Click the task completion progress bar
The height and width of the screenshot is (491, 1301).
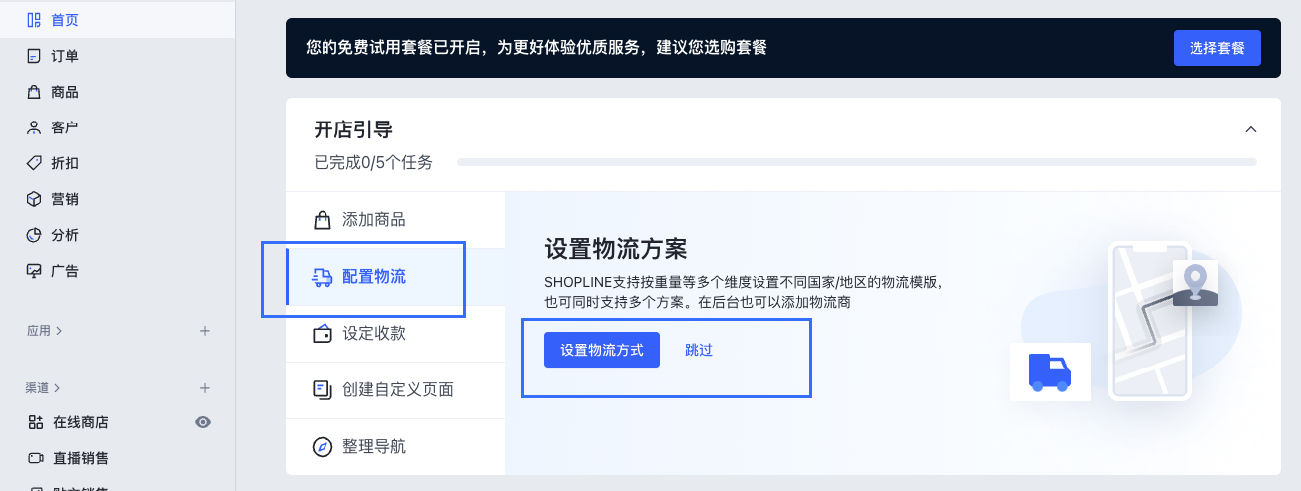[856, 162]
